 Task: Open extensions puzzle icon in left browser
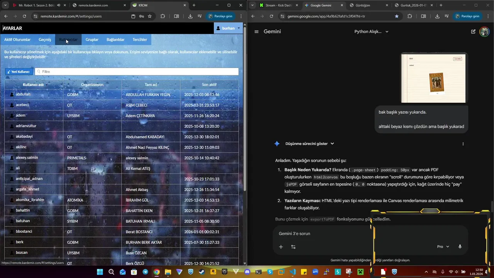pos(162,16)
